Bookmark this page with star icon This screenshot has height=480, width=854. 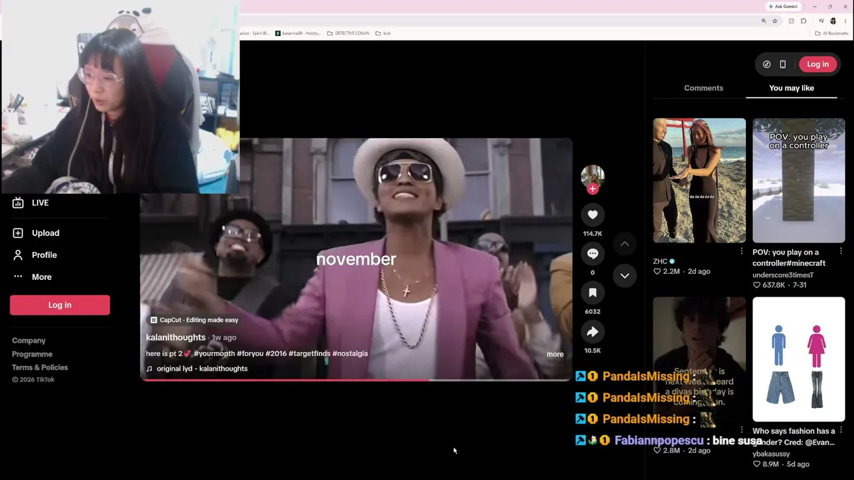775,21
